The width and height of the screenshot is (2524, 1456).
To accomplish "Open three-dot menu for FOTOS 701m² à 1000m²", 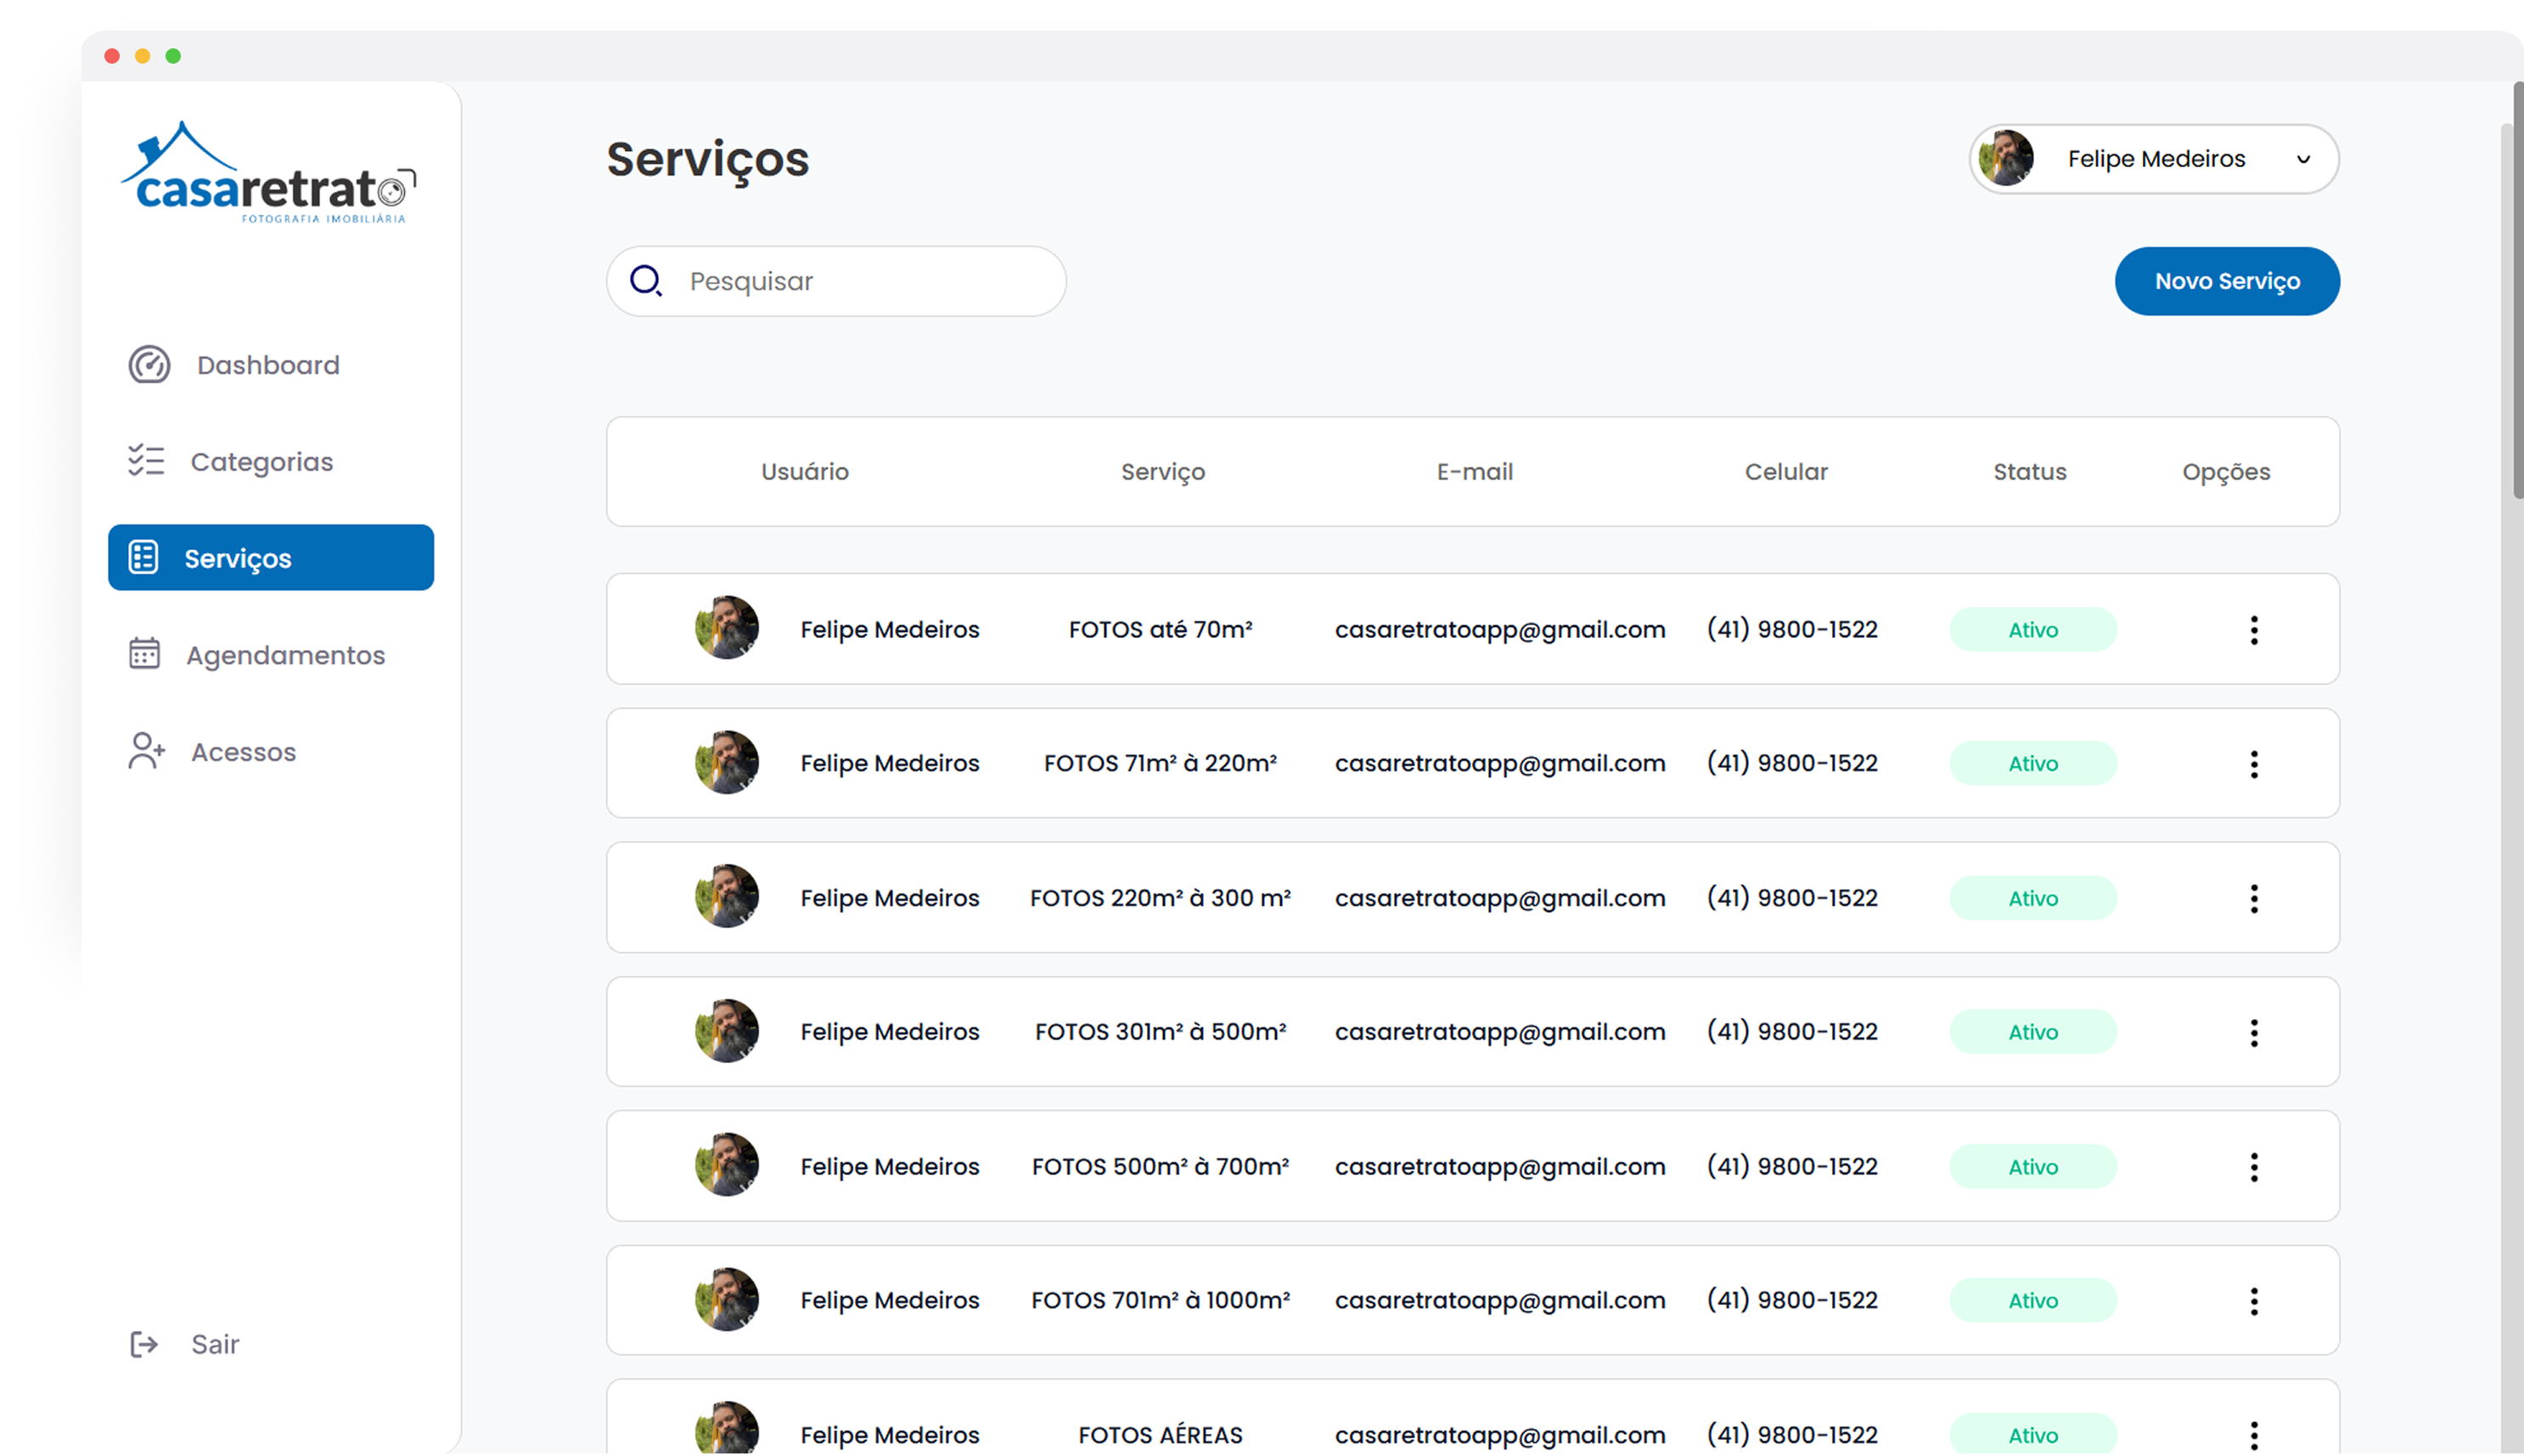I will point(2254,1301).
